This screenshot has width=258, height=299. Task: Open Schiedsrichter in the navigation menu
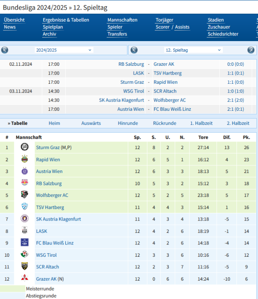[x=223, y=34]
